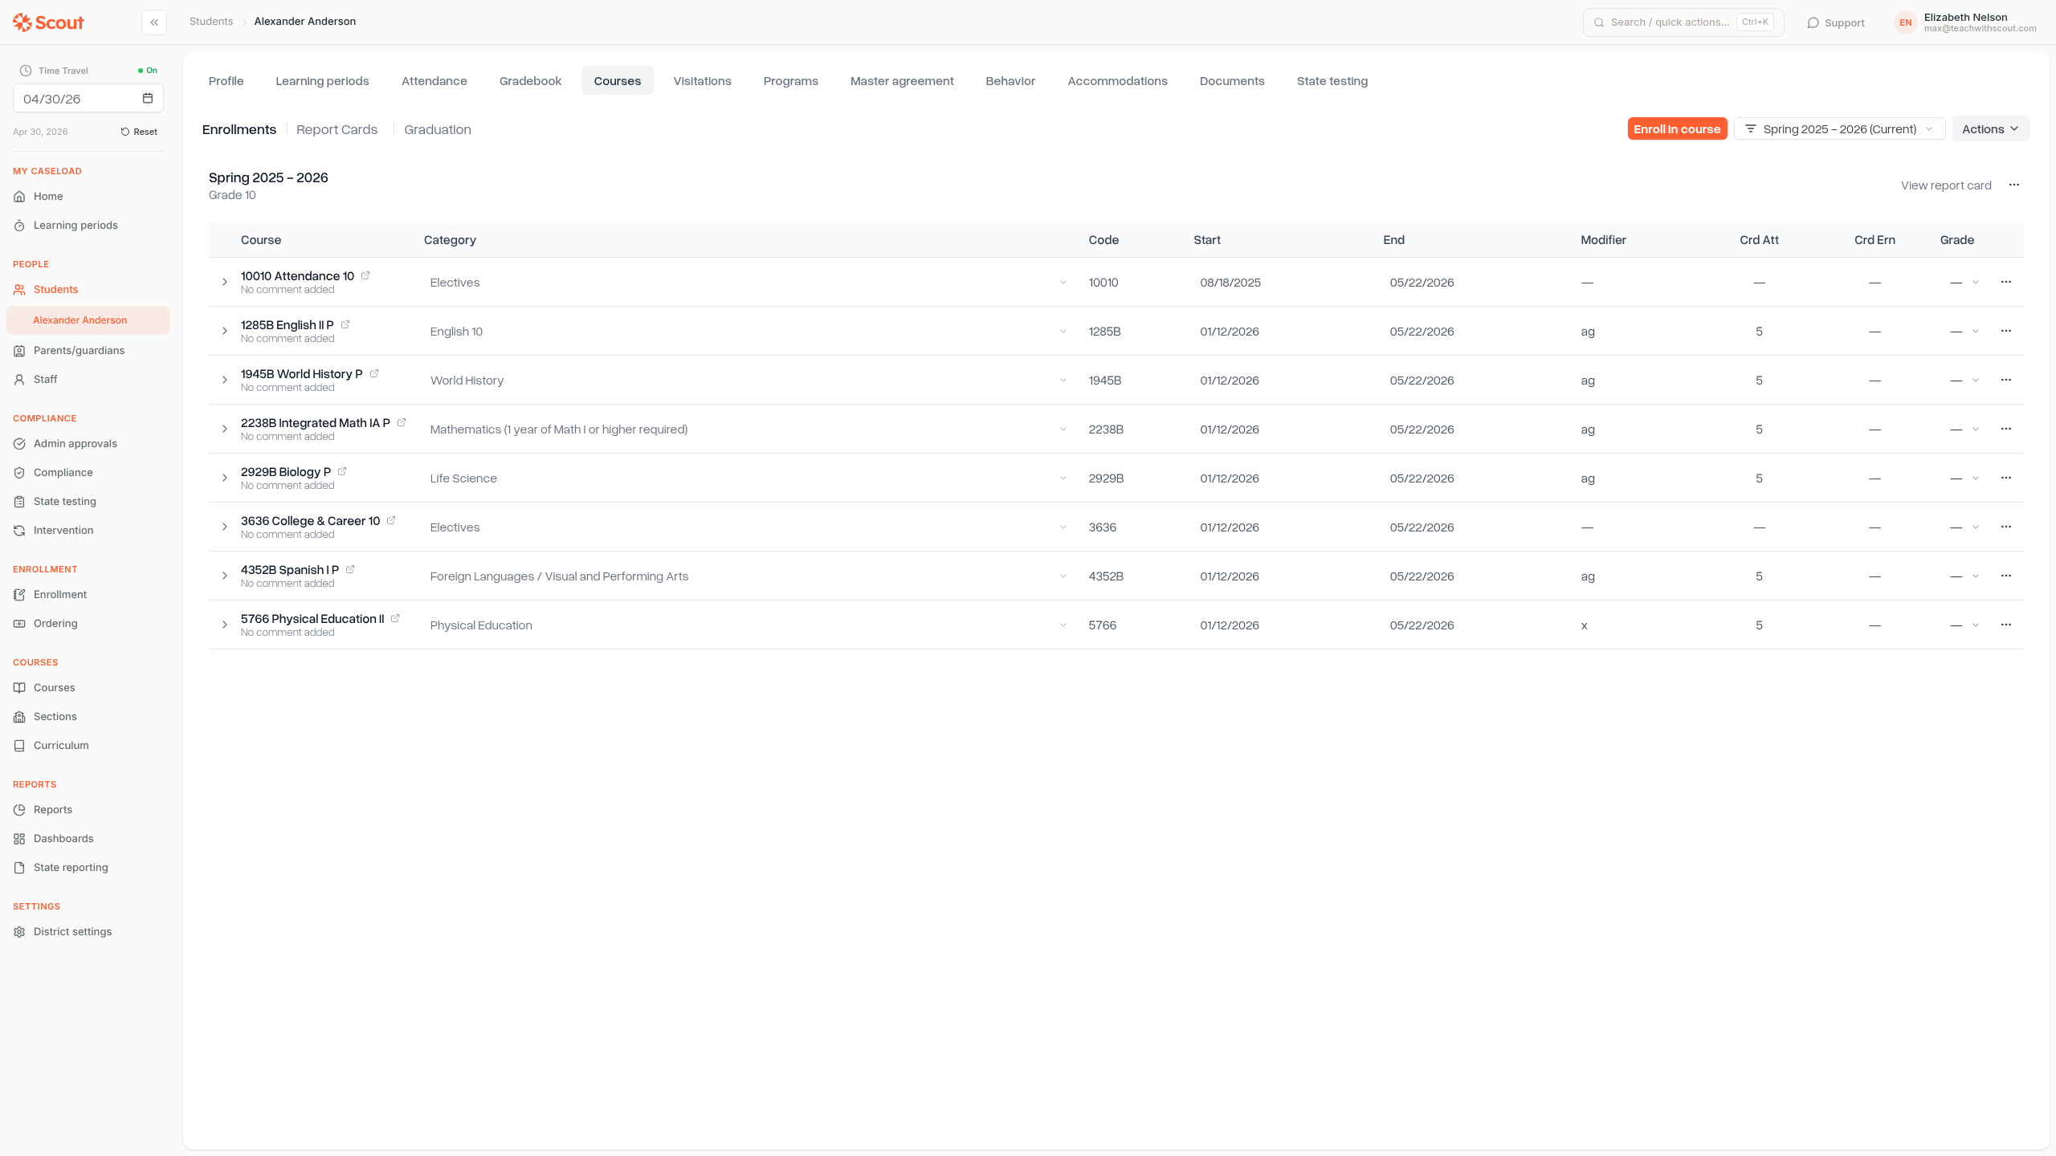
Task: Click the View report card link
Action: (x=1946, y=185)
